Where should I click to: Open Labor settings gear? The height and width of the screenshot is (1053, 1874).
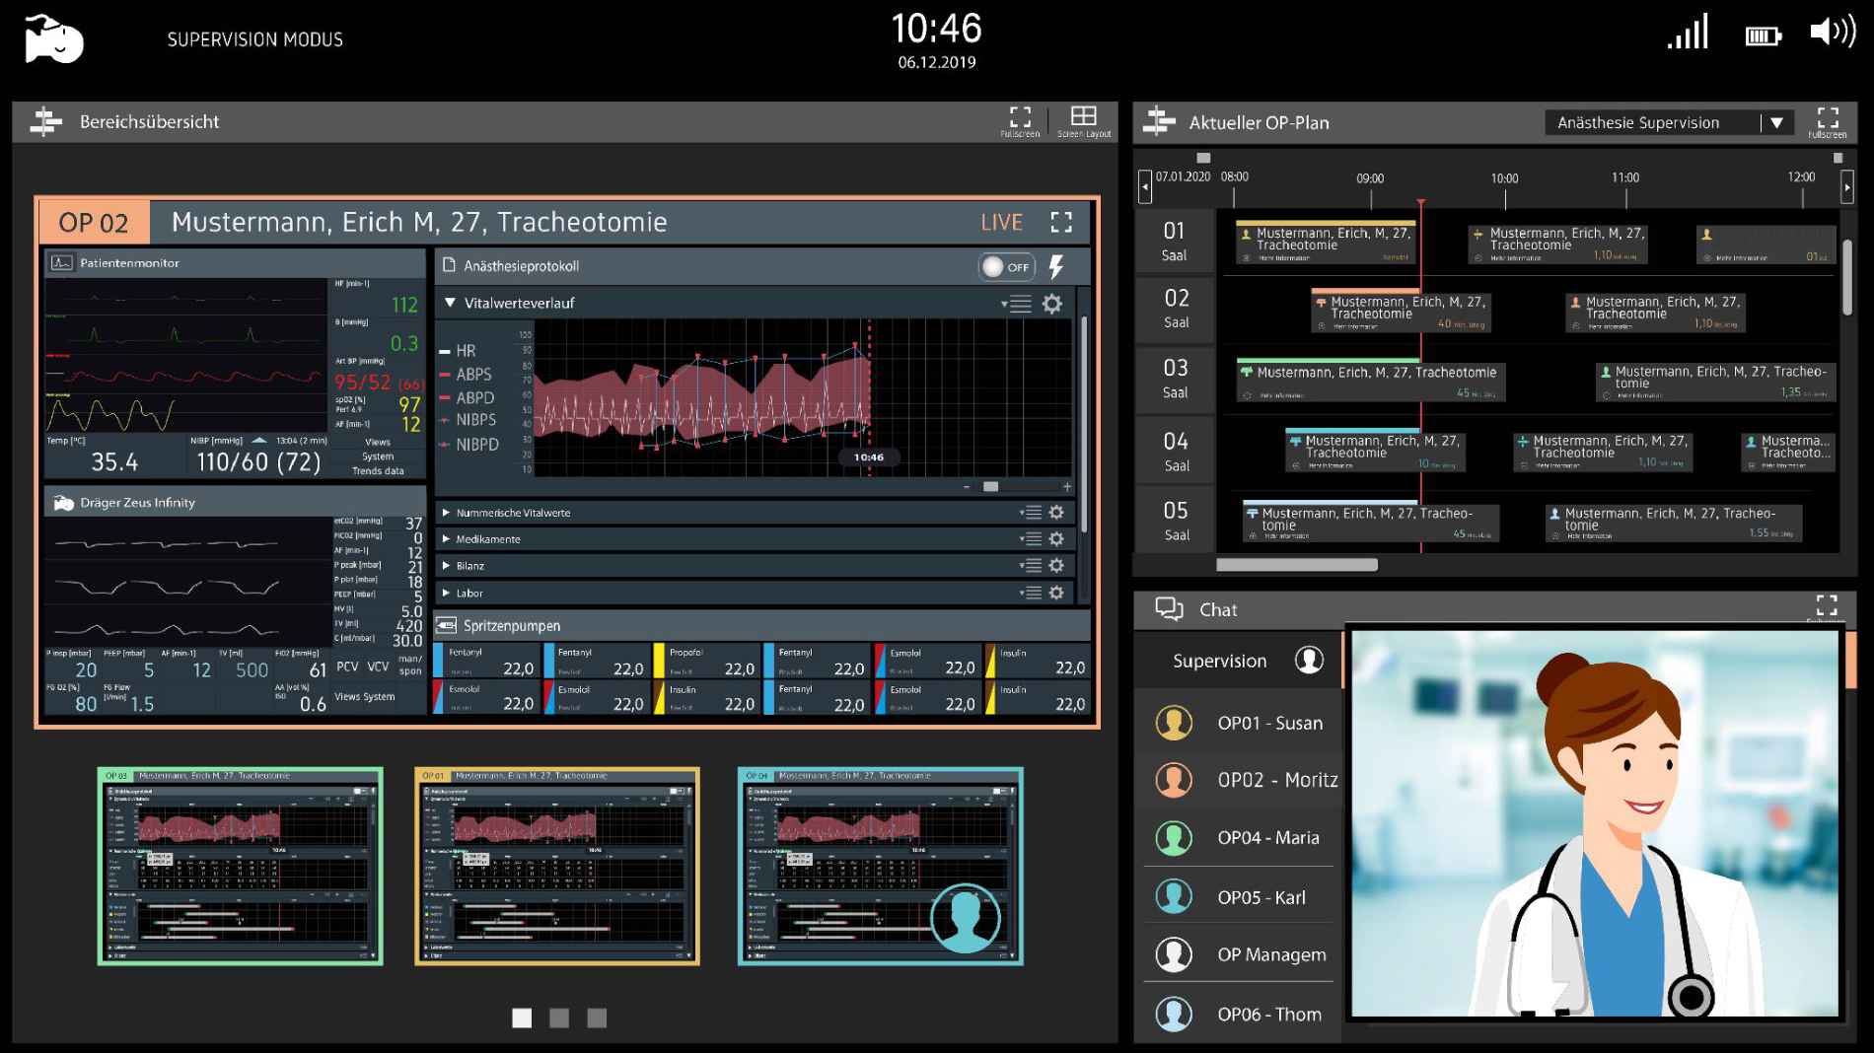pos(1056,593)
